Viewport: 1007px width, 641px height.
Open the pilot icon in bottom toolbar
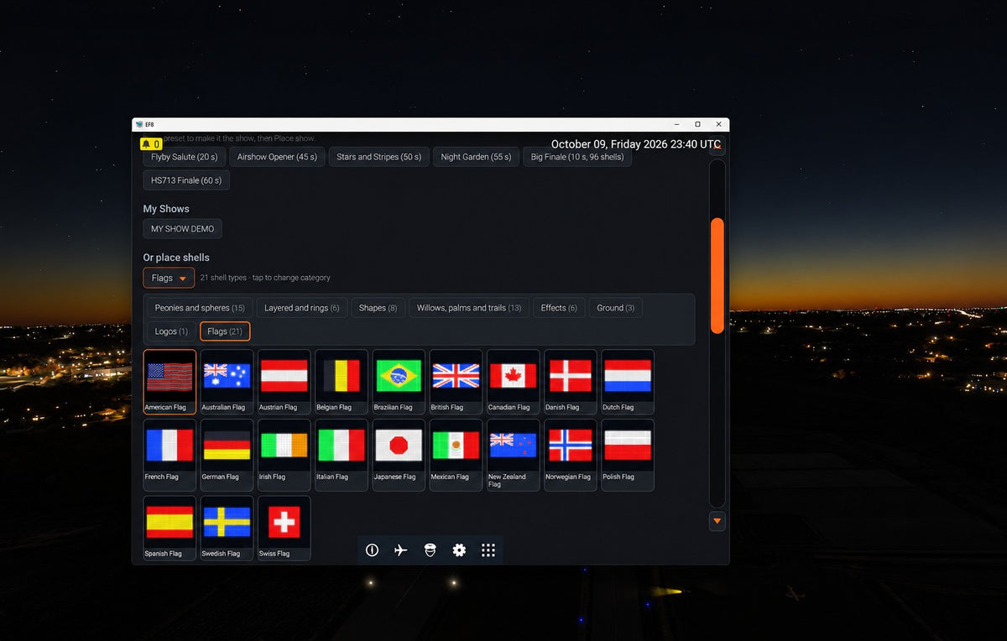(430, 550)
